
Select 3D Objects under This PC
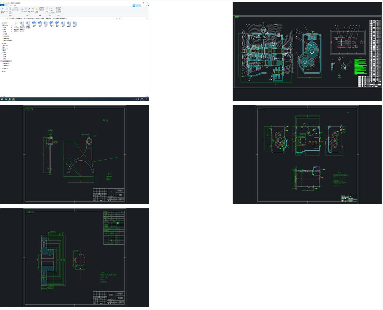click(6, 46)
